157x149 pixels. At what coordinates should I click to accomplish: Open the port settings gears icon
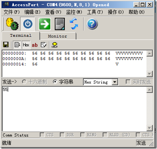[x=12, y=24]
